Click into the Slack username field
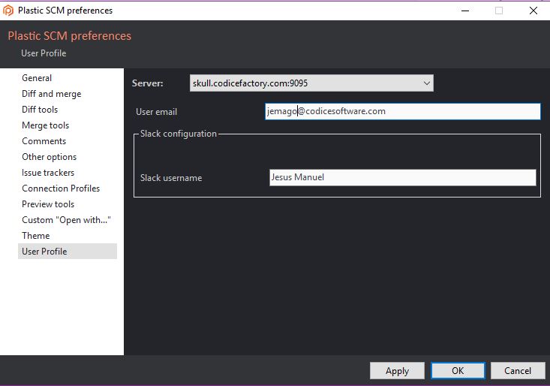The image size is (550, 386). click(403, 177)
